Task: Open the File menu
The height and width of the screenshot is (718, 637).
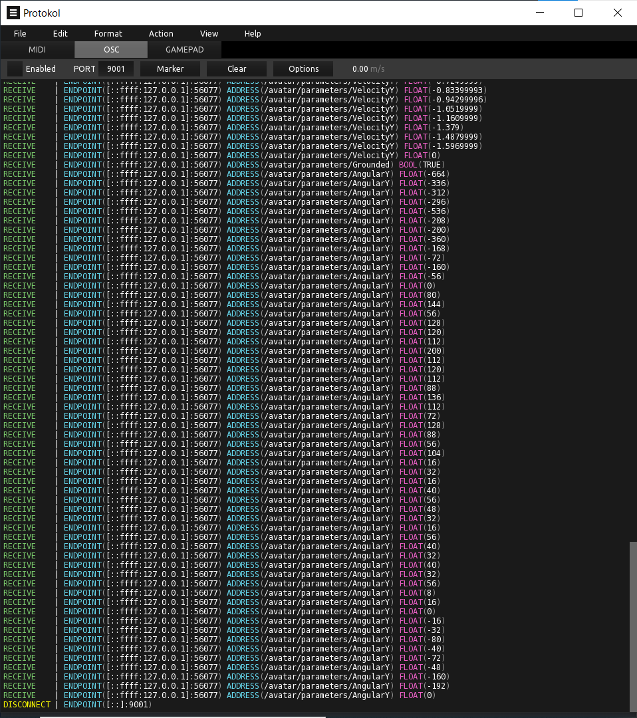Action: [20, 33]
